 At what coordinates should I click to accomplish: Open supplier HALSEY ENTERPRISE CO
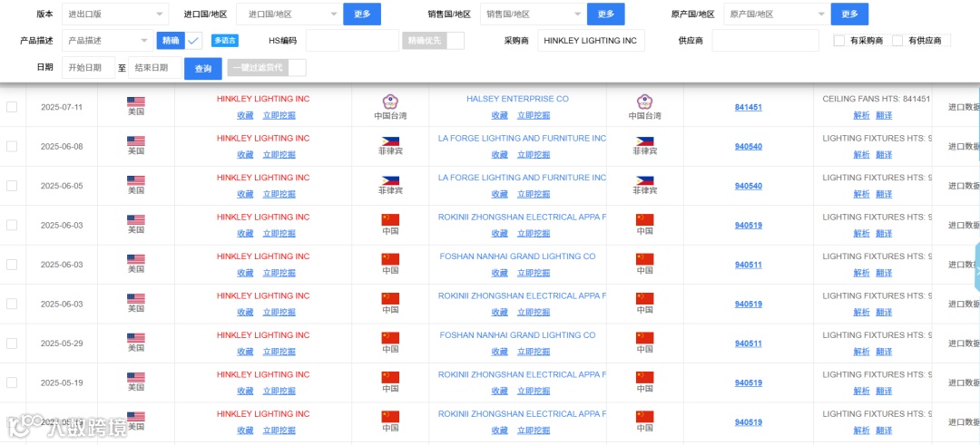click(517, 99)
